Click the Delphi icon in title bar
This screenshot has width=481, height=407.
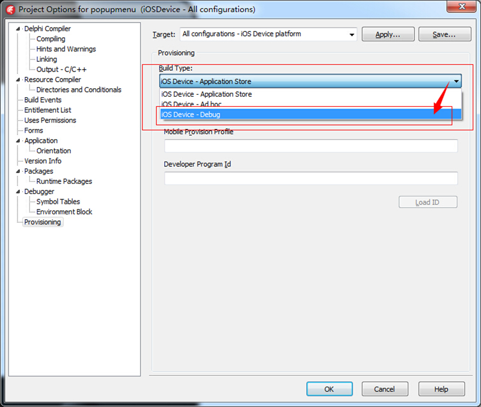pos(11,10)
